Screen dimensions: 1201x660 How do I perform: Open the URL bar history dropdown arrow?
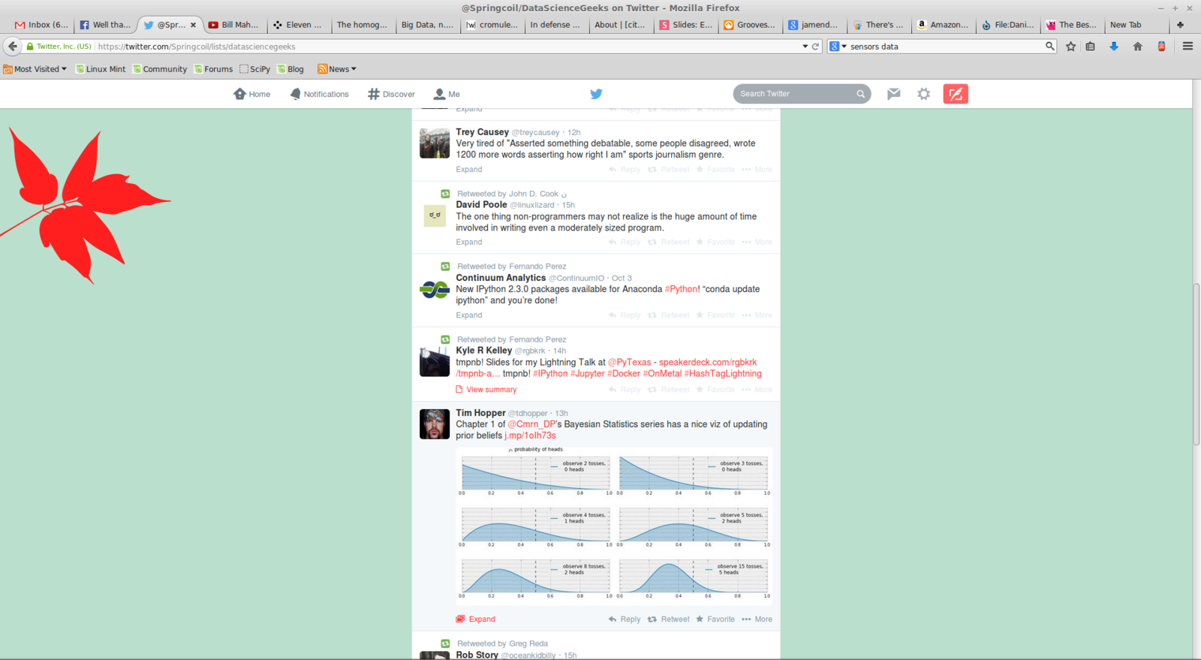(805, 47)
